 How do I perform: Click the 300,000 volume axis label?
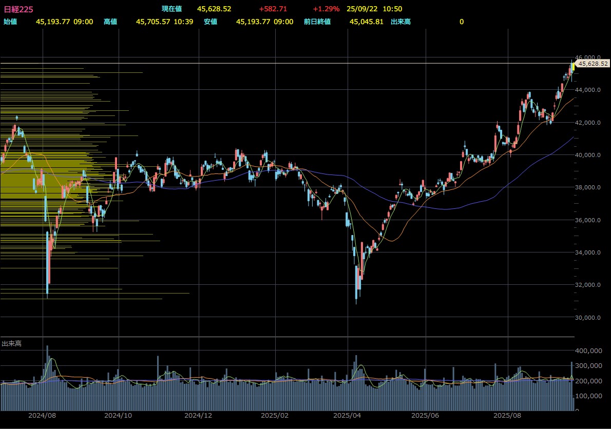[x=588, y=365]
